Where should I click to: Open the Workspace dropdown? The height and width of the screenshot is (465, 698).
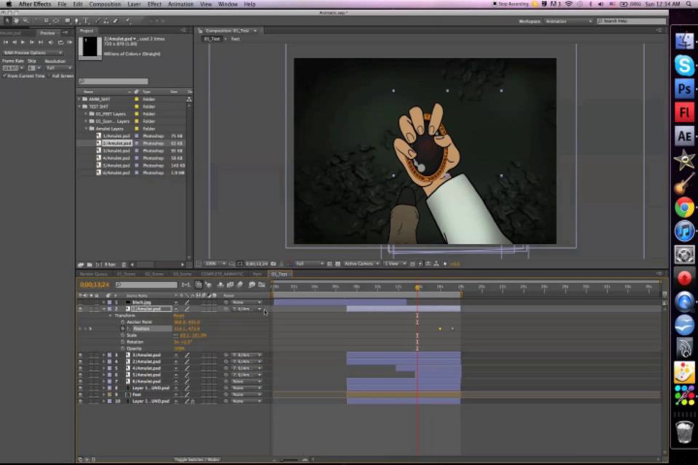click(x=569, y=21)
